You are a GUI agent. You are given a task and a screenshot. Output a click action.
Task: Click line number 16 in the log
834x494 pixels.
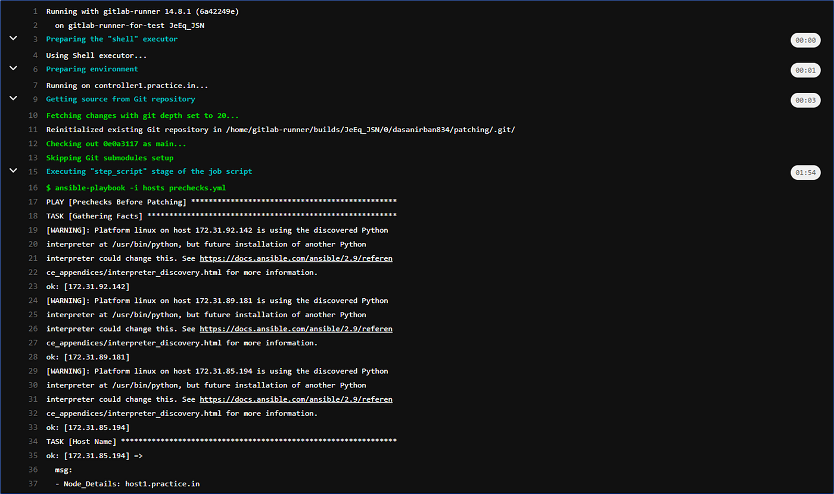click(x=33, y=187)
